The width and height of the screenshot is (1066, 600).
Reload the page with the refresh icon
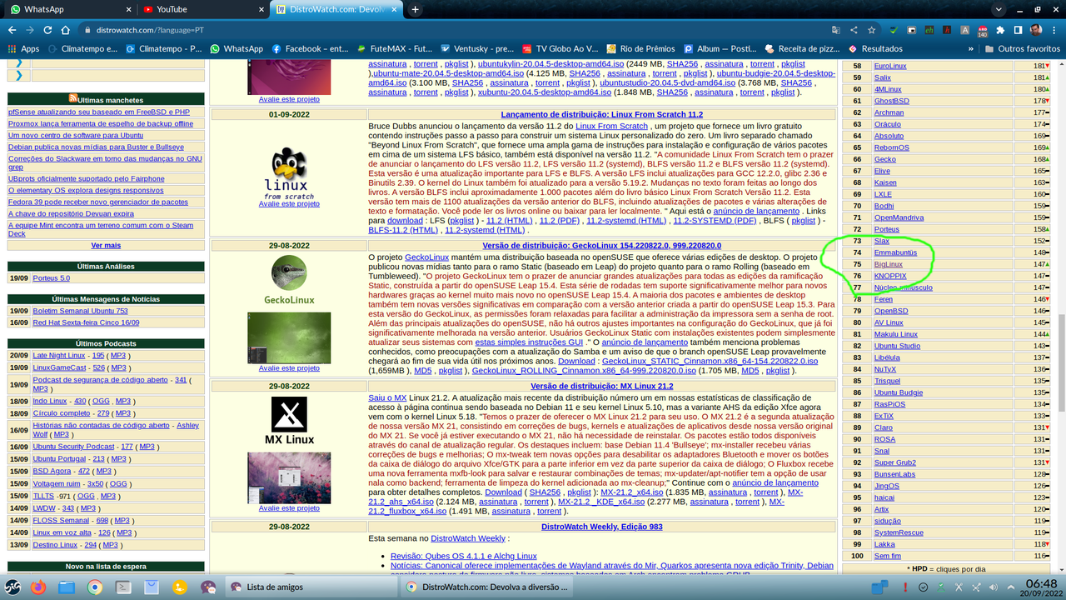coord(48,30)
